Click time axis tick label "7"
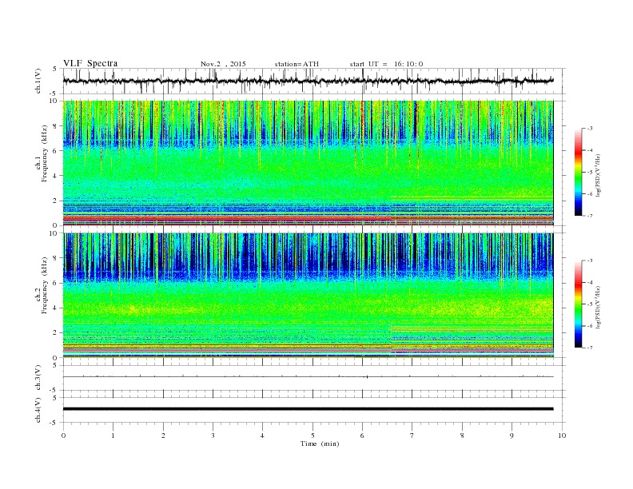 (412, 435)
